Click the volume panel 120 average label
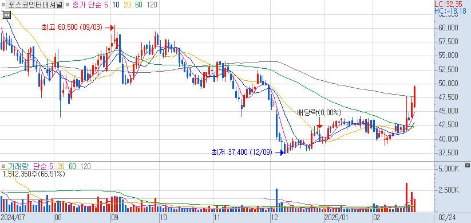This screenshot has width=471, height=223. click(86, 166)
